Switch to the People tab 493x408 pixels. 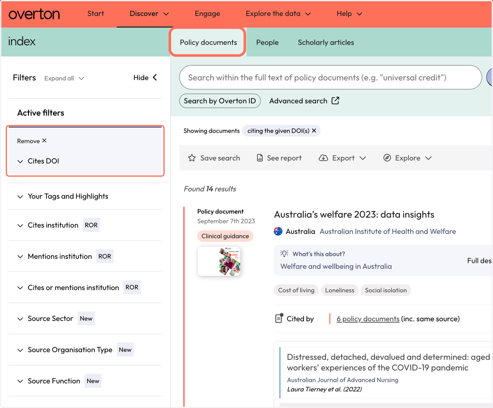(267, 42)
